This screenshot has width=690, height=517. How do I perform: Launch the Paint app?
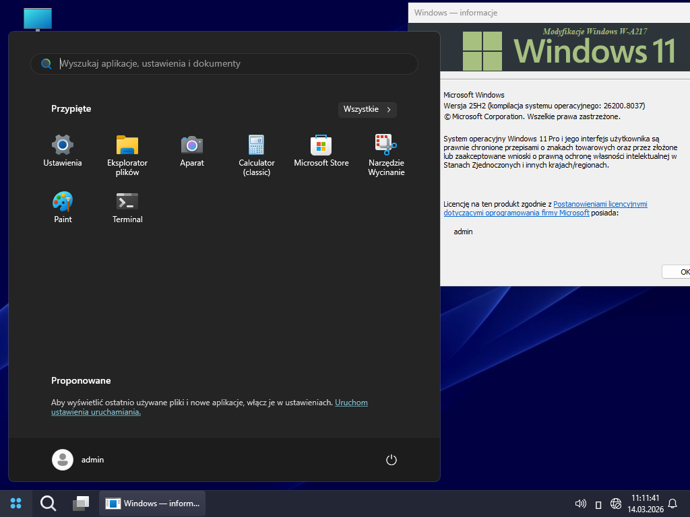63,207
